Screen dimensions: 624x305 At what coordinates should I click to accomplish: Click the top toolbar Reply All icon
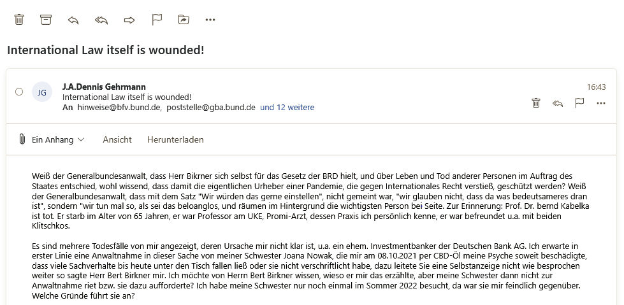(101, 20)
